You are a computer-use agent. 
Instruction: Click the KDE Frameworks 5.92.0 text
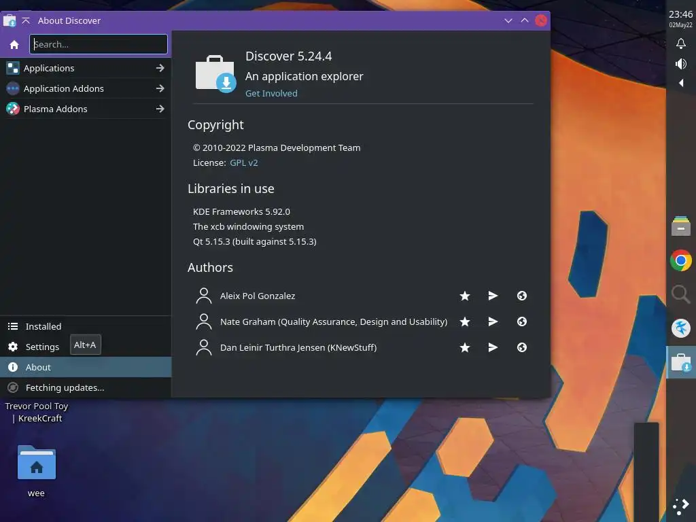pos(241,211)
